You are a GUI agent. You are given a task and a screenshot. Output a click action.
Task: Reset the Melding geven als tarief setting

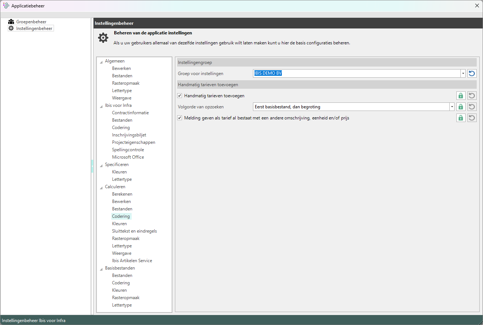pos(472,118)
